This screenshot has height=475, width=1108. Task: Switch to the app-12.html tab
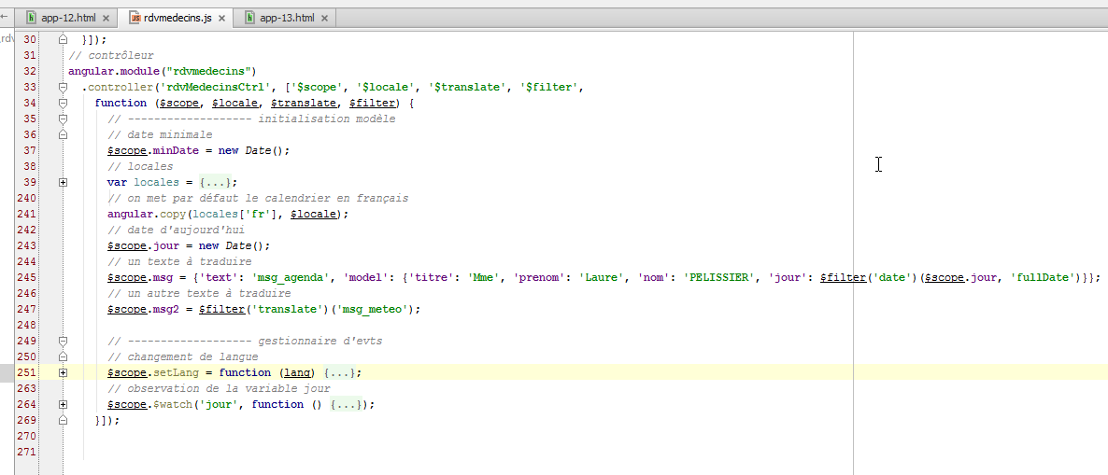(x=67, y=18)
